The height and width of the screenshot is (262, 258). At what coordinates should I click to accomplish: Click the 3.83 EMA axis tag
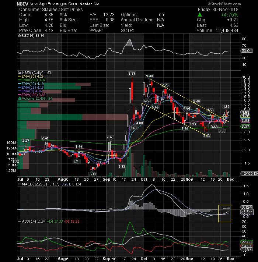point(245,120)
